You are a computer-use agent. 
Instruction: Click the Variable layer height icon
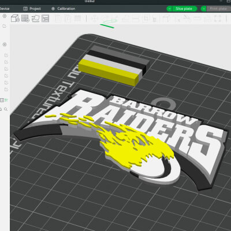(x=77, y=18)
